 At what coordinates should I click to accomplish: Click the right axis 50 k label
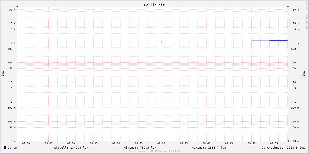point(296,10)
